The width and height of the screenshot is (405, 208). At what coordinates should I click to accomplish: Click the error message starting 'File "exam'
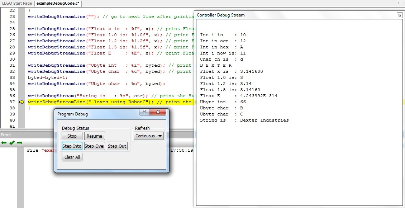(40, 150)
